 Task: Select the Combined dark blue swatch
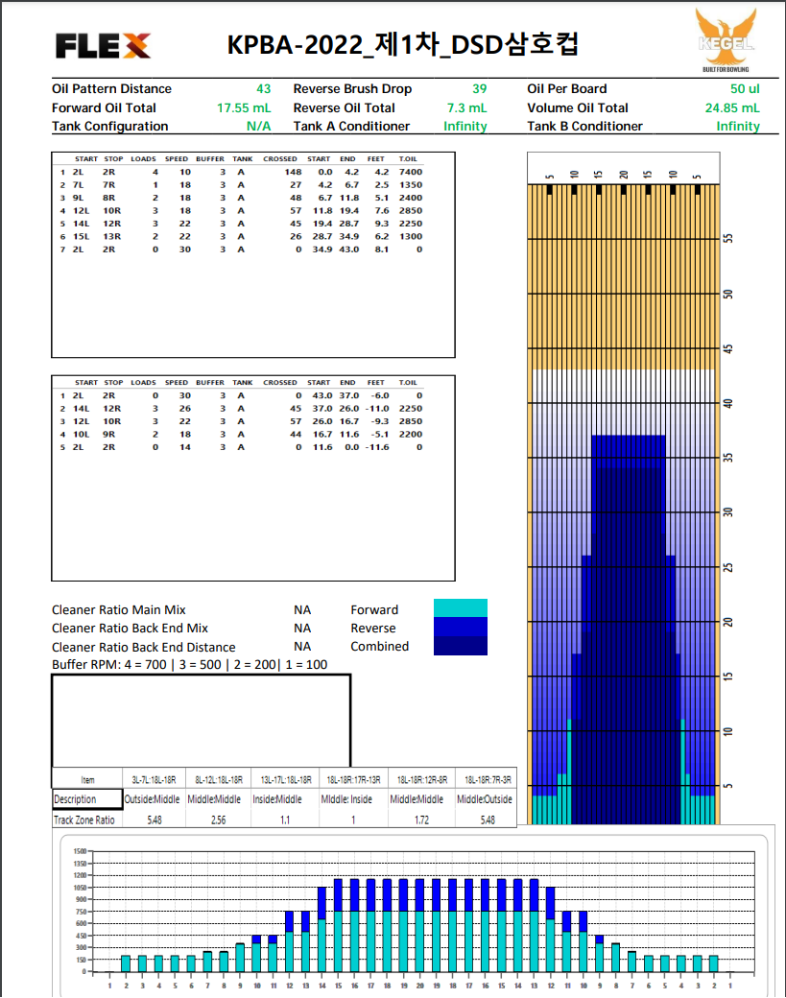460,646
